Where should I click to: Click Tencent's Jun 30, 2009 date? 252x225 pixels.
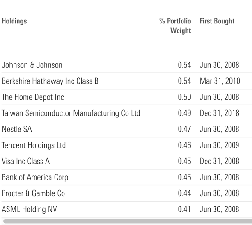(x=220, y=145)
